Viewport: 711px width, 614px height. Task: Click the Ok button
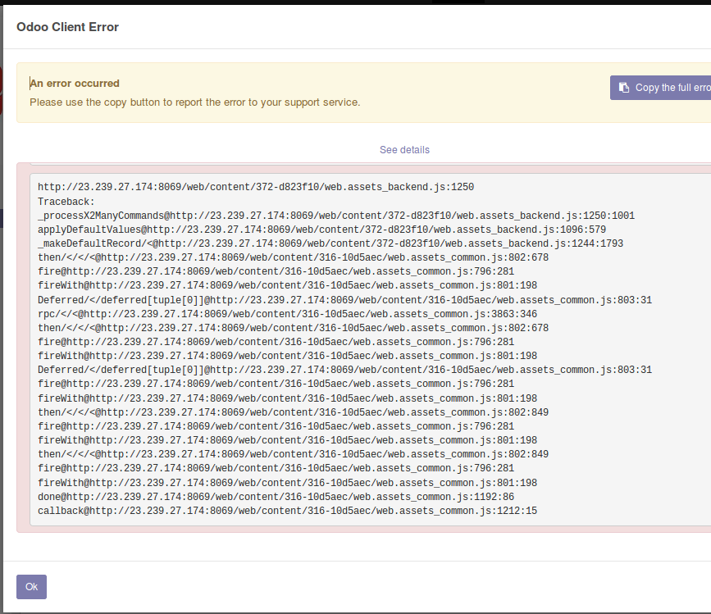pyautogui.click(x=31, y=587)
